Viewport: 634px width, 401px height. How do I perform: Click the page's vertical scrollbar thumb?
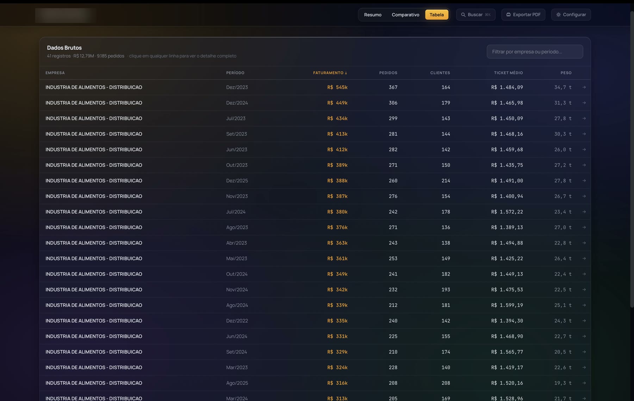pyautogui.click(x=632, y=159)
